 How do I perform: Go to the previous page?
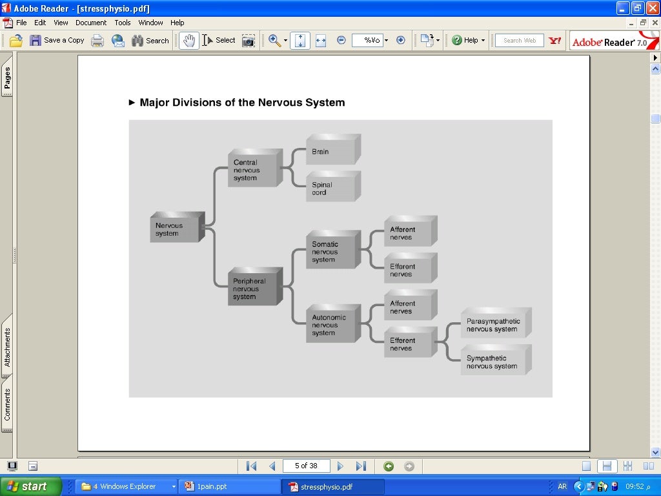pyautogui.click(x=272, y=466)
